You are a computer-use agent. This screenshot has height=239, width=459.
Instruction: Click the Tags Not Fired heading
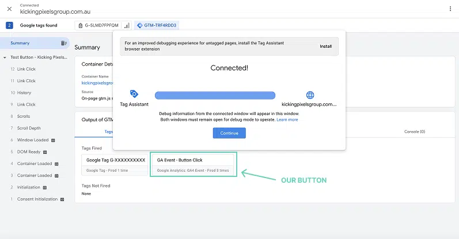(x=96, y=186)
